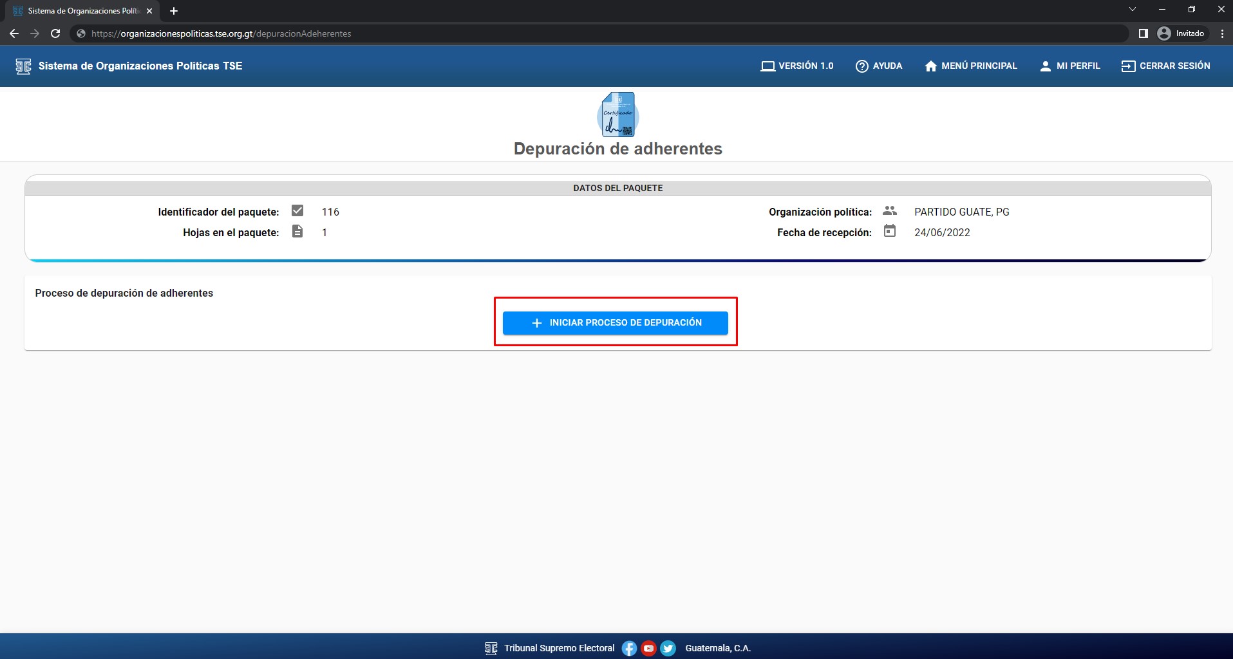Open the window dropdown chevron at top right
The image size is (1233, 659).
pyautogui.click(x=1132, y=9)
